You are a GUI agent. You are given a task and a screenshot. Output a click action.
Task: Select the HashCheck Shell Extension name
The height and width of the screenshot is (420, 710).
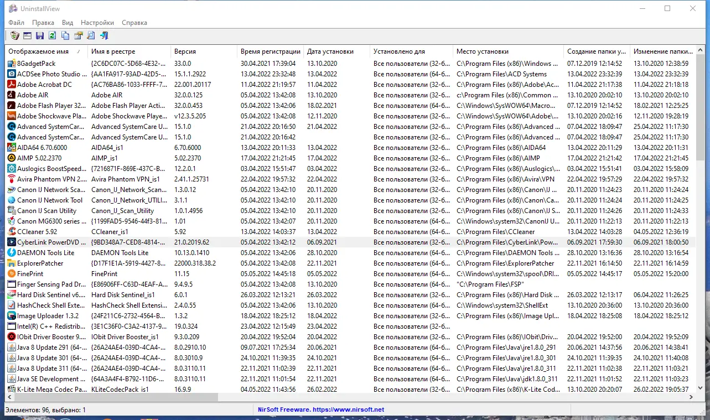click(x=52, y=305)
